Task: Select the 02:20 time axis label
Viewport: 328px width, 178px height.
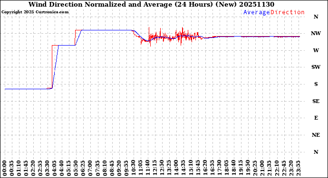Action: pos(33,168)
